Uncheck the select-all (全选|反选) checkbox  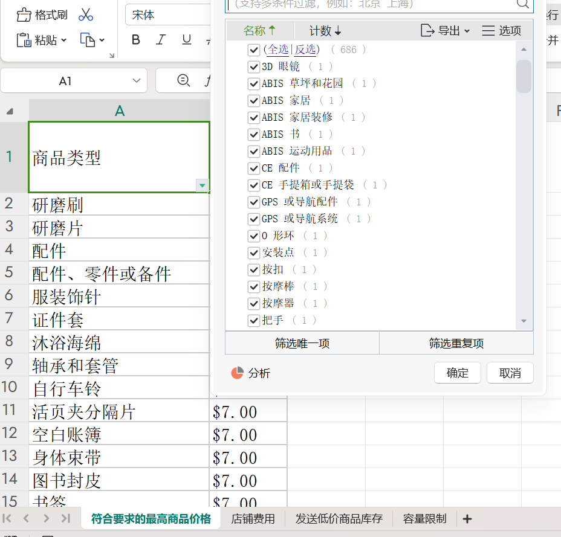click(254, 50)
